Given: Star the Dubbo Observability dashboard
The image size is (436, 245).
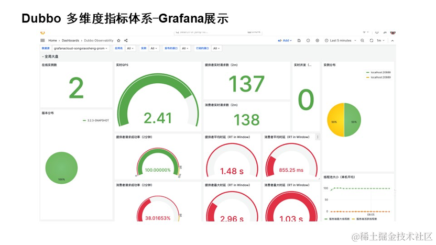Looking at the screenshot, I should (119, 40).
